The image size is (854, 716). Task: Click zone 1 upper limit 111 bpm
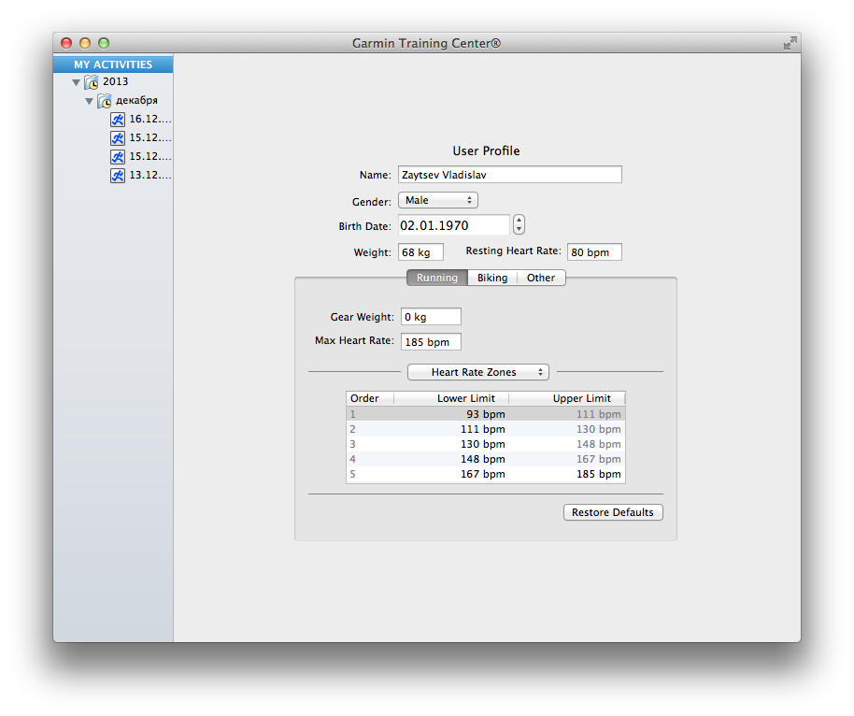599,414
